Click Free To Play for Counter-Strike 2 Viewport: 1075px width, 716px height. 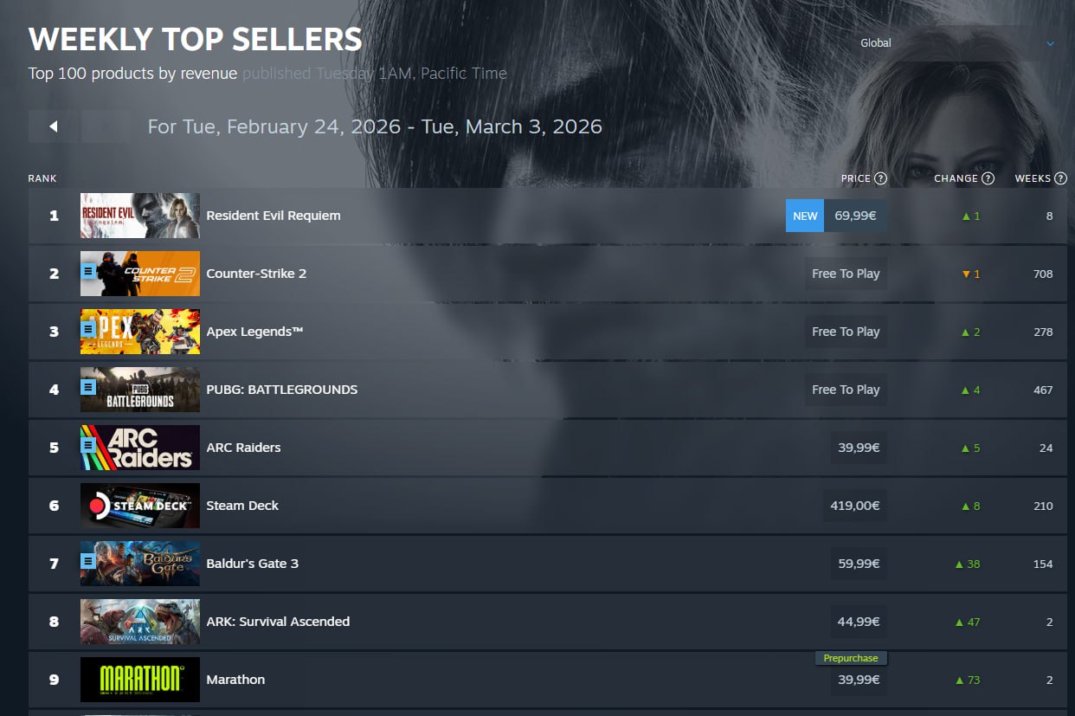coord(846,274)
